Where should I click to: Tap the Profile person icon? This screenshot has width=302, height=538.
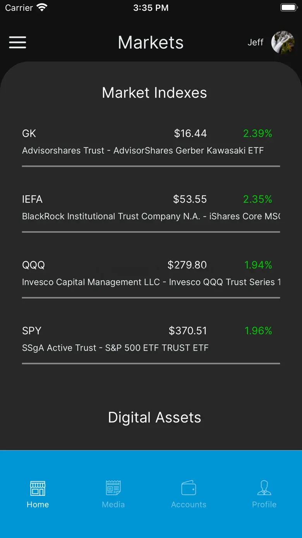pos(264,488)
